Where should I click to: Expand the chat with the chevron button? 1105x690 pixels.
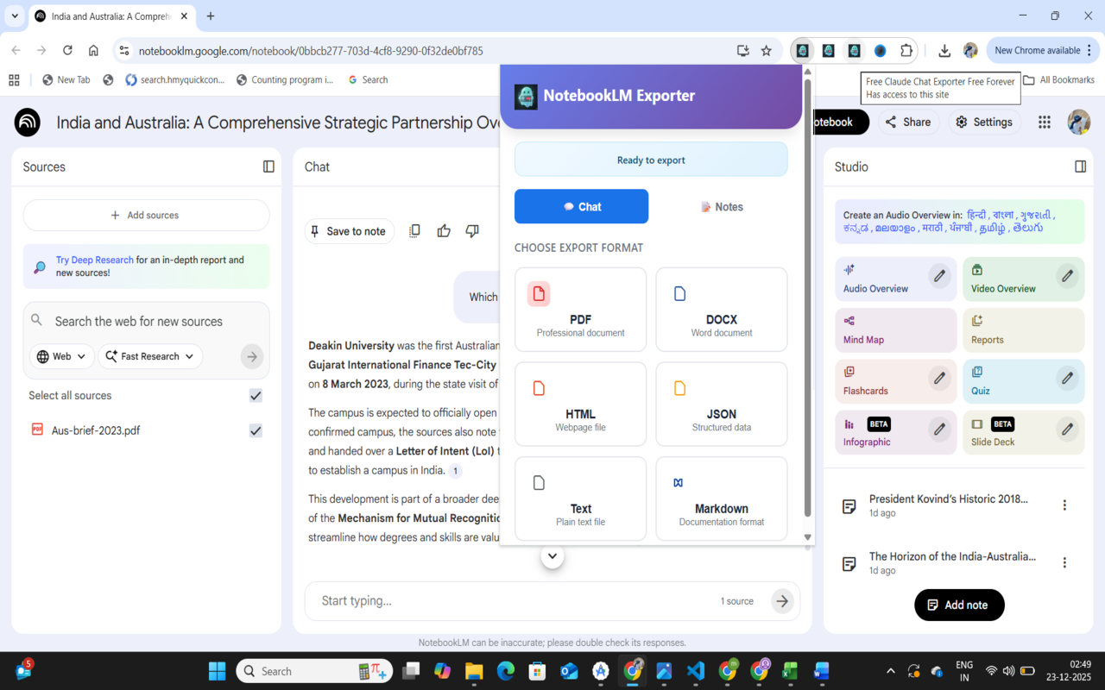click(552, 556)
